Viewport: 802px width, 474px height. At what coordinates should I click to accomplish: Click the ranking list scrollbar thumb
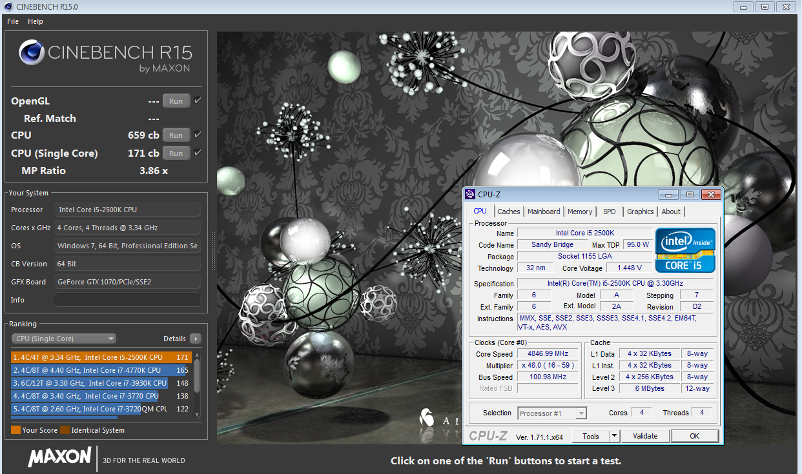(x=197, y=375)
